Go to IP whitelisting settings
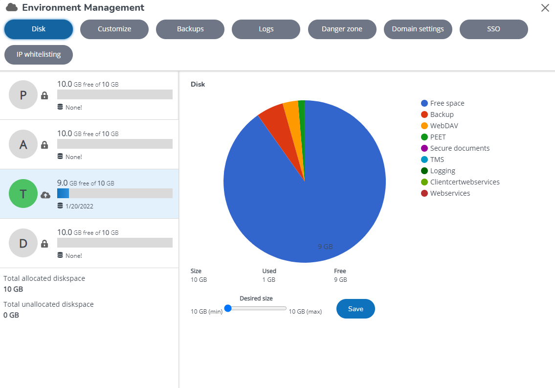The image size is (555, 388). click(x=39, y=54)
